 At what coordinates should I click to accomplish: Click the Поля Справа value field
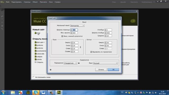point(76,52)
